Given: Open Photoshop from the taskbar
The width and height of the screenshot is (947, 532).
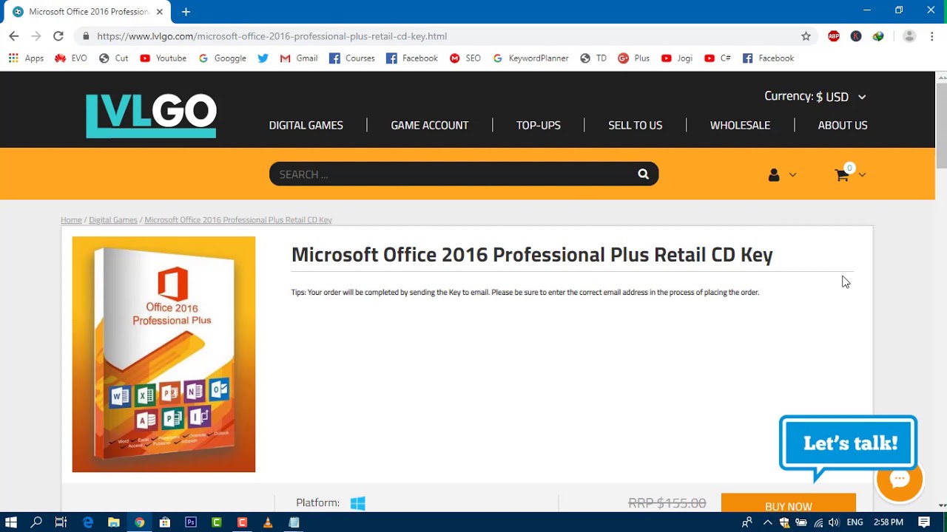Looking at the screenshot, I should 191,522.
